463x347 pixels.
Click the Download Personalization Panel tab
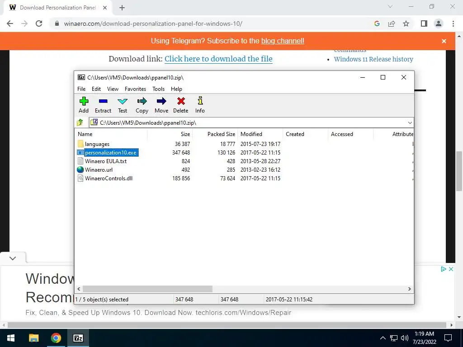(x=57, y=8)
